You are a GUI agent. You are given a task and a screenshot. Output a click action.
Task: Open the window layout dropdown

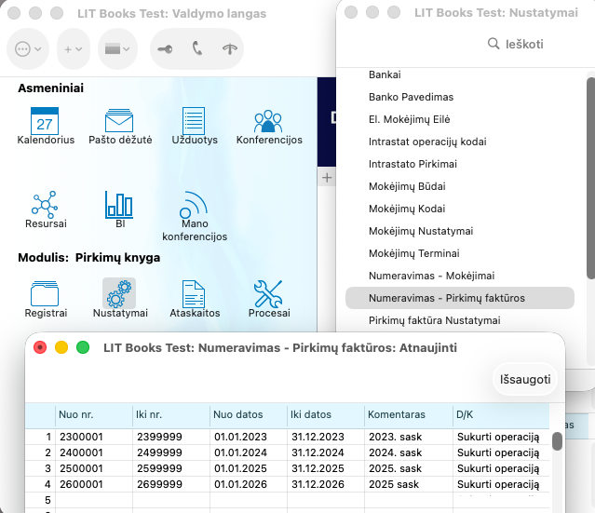pos(116,48)
